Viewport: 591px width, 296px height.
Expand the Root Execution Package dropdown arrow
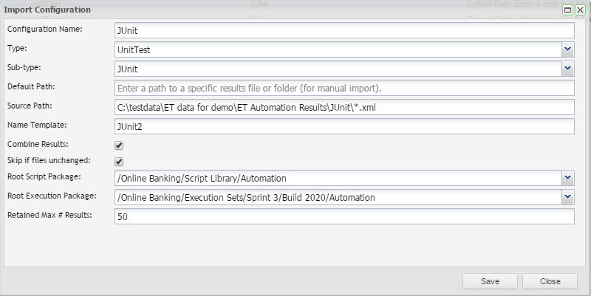pyautogui.click(x=567, y=197)
